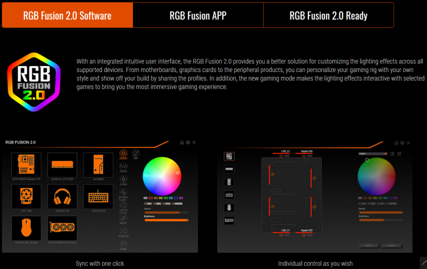Select the bottom LED_C1 header zone

point(281,233)
